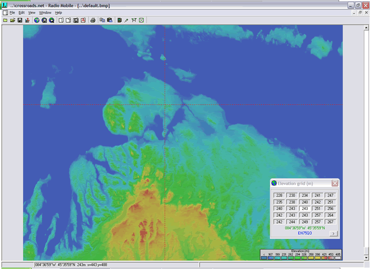Click the EN75QO locator text
Viewport: 371px width, 269px height.
(305, 233)
